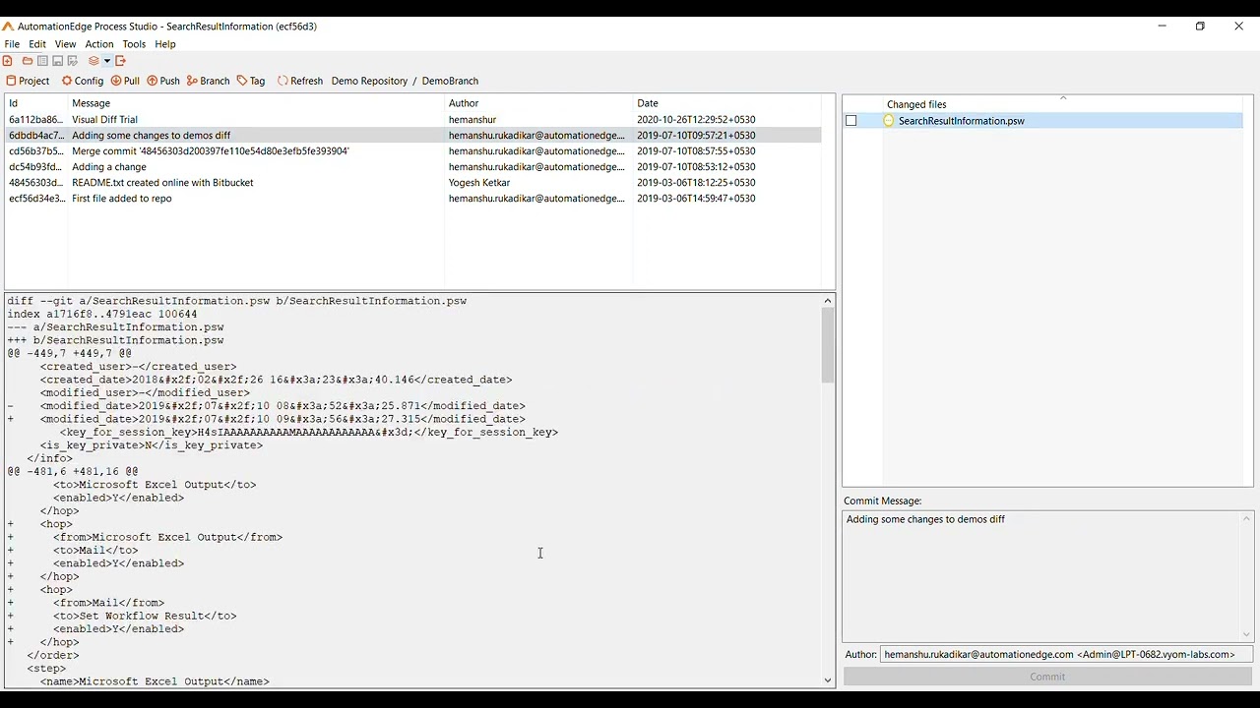Click the Author input field
1260x708 pixels.
(x=1066, y=654)
